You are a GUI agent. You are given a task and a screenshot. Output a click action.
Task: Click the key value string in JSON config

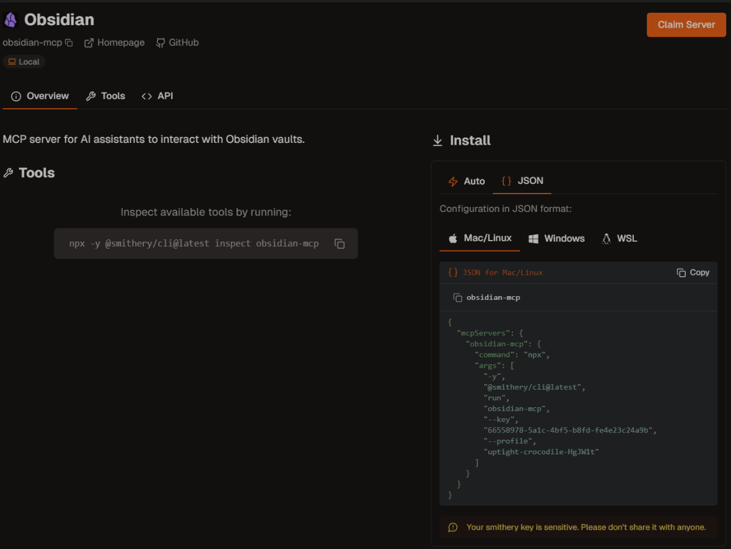coord(570,430)
